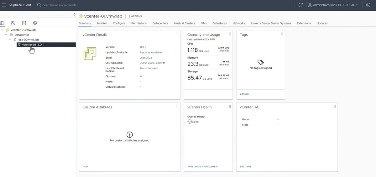Open the Hosts & Clusters tab
This screenshot has width=376, height=177.
185,23
